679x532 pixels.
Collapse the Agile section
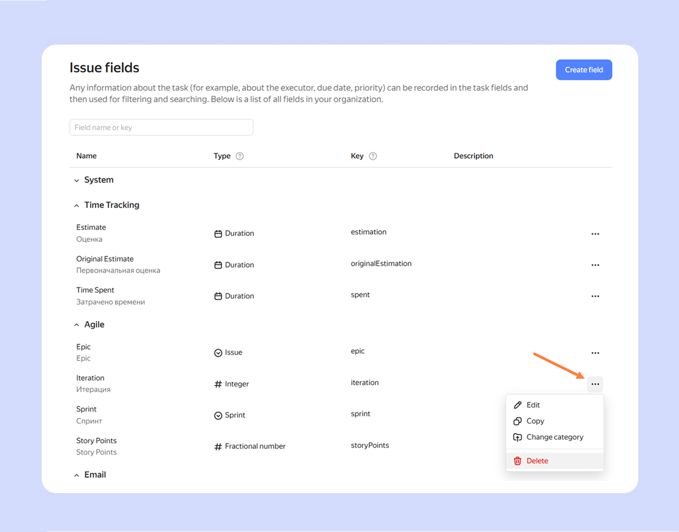click(77, 325)
